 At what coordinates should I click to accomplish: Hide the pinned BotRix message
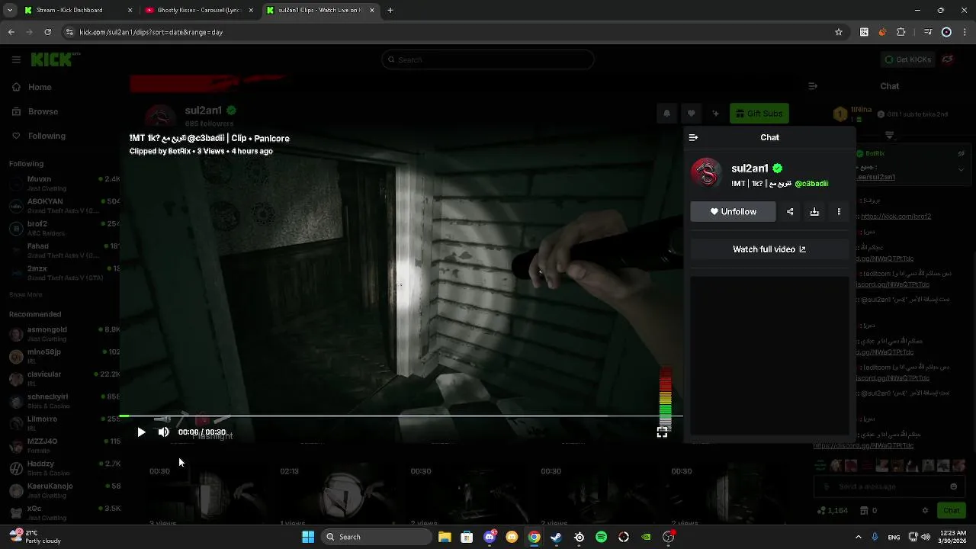(961, 153)
